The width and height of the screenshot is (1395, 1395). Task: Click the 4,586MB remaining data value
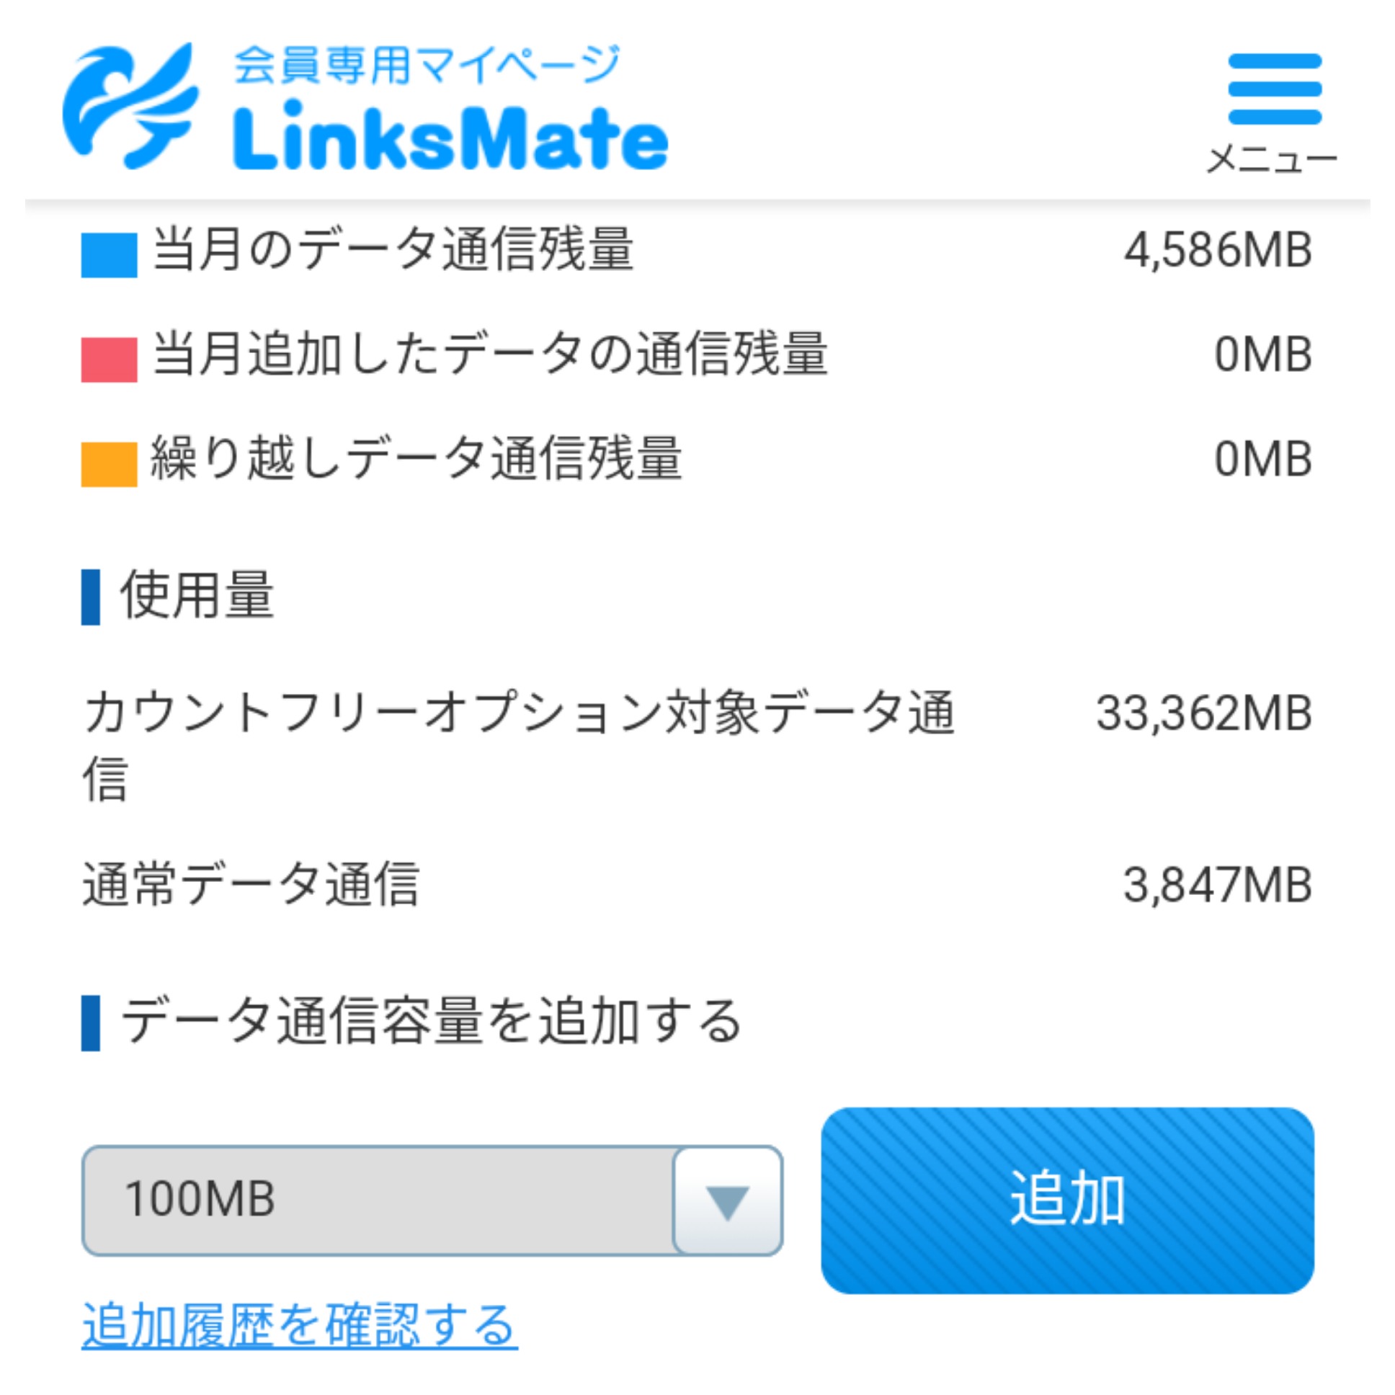click(x=1217, y=251)
